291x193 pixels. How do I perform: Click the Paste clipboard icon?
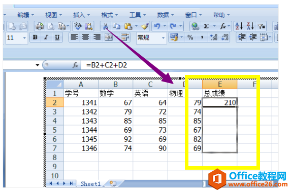pos(128,26)
